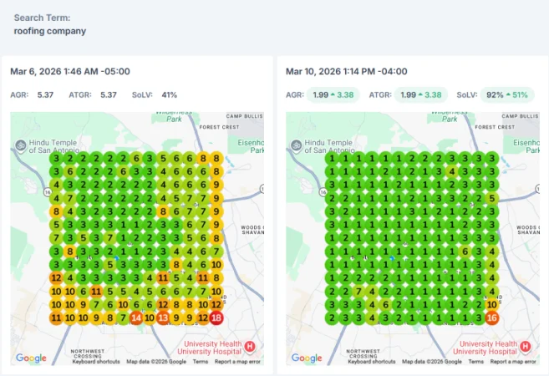The height and width of the screenshot is (376, 549).
Task: Select the orange rank 14 marker on the Mar 6 map
Action: pos(136,318)
